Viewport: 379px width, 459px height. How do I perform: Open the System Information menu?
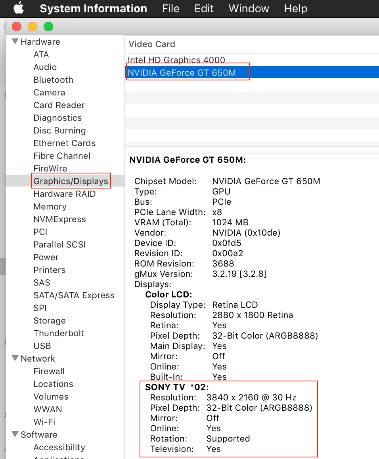[x=93, y=8]
